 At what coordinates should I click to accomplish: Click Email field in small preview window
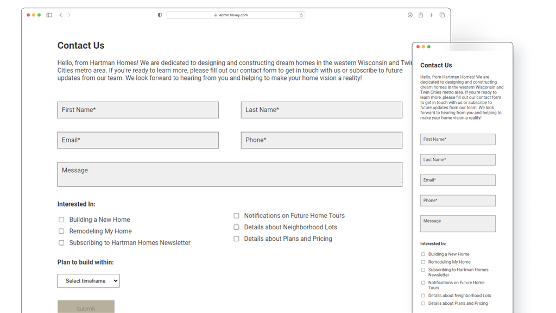458,180
